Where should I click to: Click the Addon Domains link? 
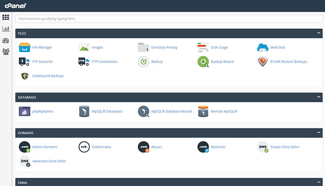tap(45, 147)
